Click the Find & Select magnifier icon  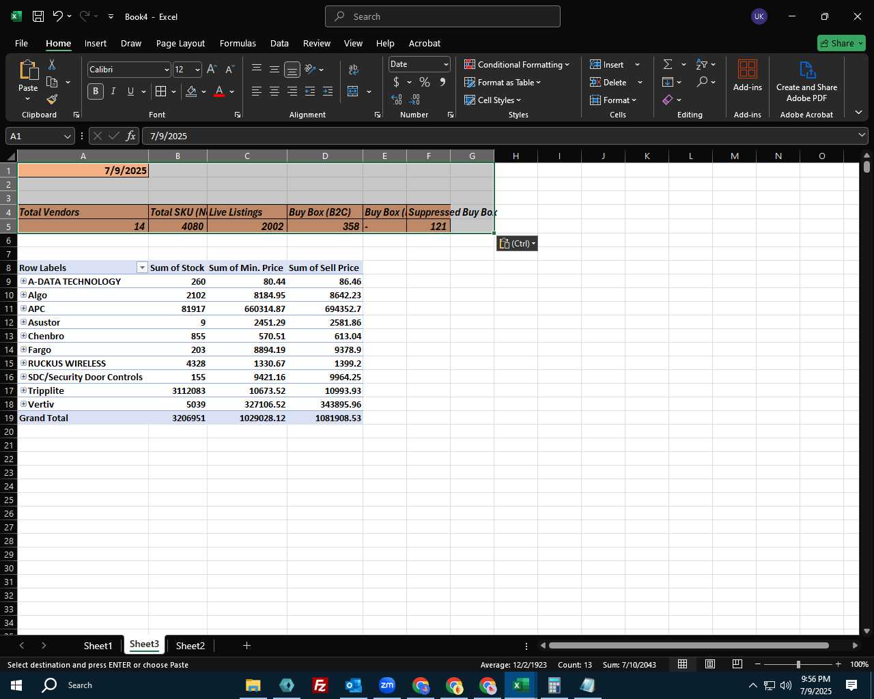(x=702, y=82)
